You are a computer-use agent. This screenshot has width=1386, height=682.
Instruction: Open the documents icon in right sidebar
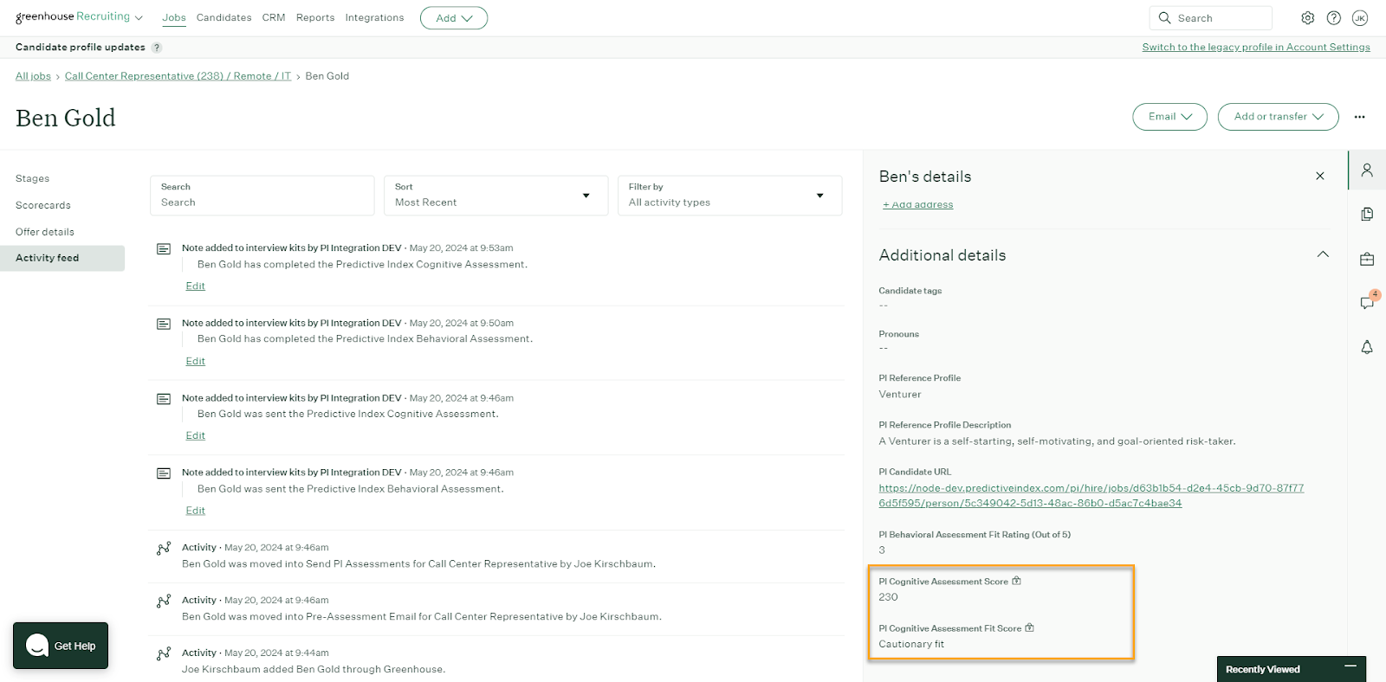[1367, 214]
